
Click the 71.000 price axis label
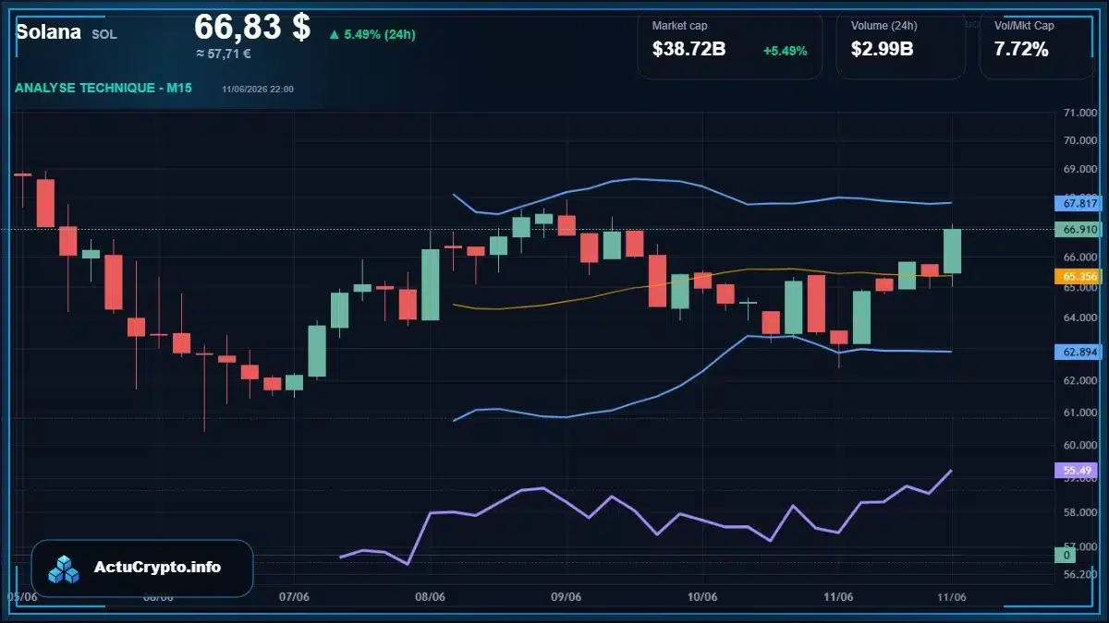(x=1079, y=113)
